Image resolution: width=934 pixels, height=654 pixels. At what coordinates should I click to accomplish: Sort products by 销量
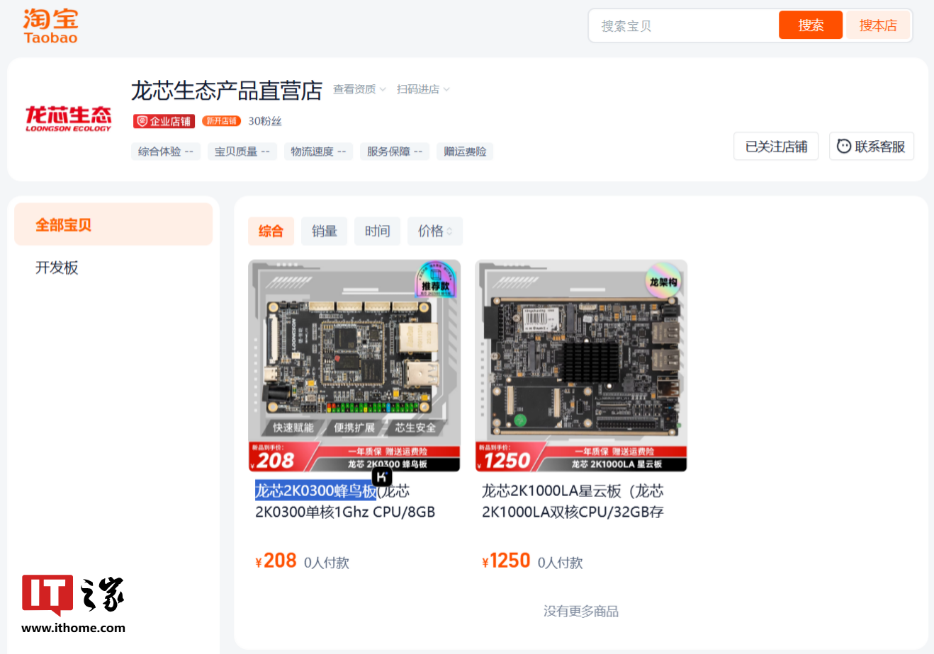(x=324, y=231)
